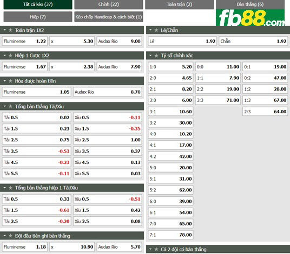
Task: Select the Toàn trận (2) tab
Action: click(x=180, y=4)
